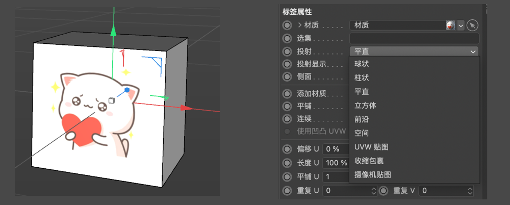Image resolution: width=510 pixels, height=205 pixels.
Task: Open the dropdown arrow beside material thumbnail
Action: click(461, 25)
